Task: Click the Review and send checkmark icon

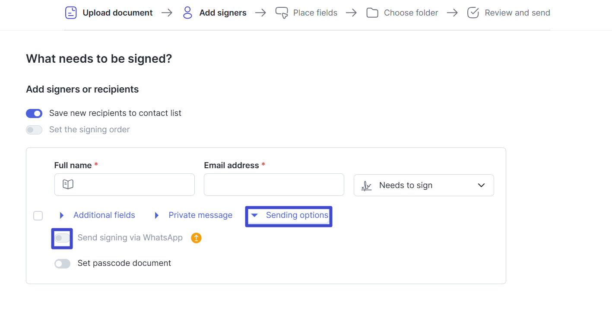Action: [x=473, y=13]
